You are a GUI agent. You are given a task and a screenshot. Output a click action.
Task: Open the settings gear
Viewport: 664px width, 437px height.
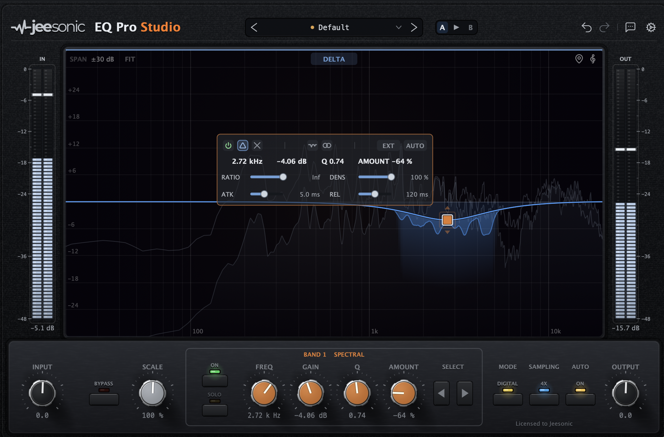tap(651, 27)
